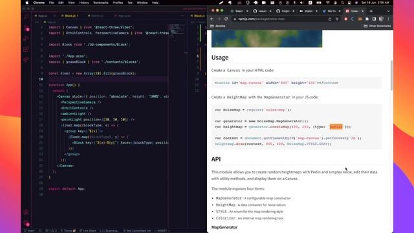The height and width of the screenshot is (233, 414).
Task: Switch to Block.js tab in left editor group
Action: click(x=69, y=16)
